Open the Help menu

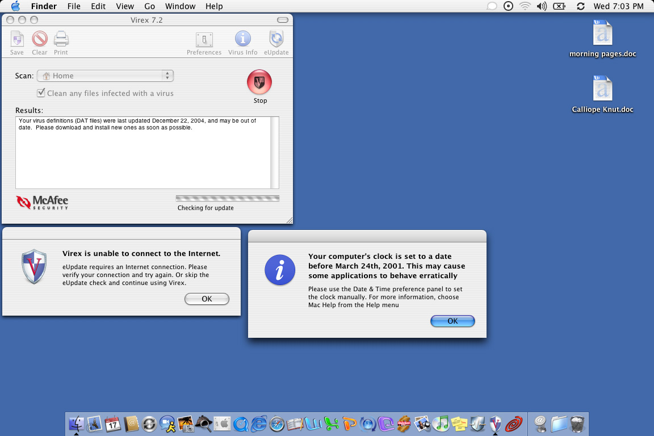[x=214, y=6]
